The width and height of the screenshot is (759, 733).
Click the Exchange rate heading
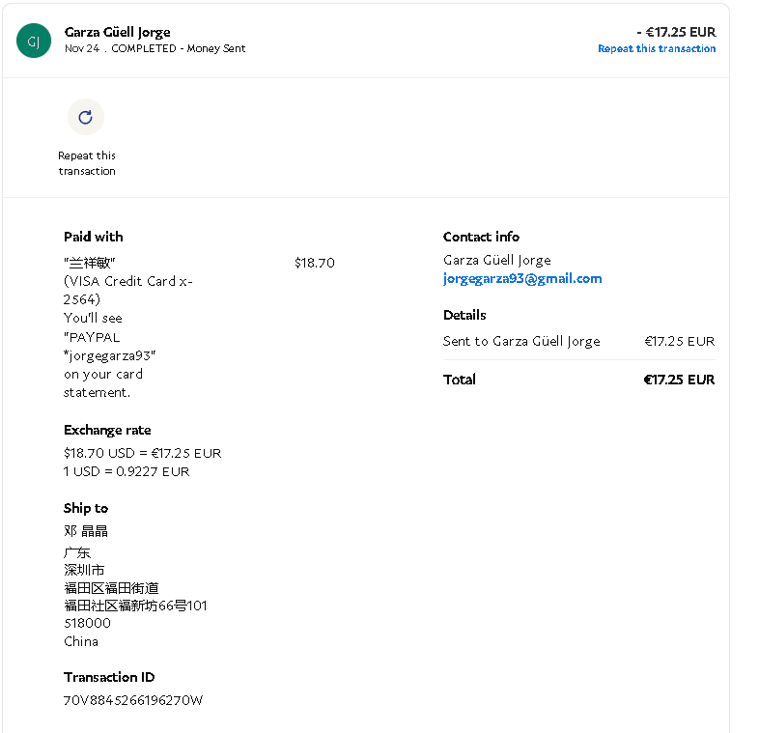point(107,430)
